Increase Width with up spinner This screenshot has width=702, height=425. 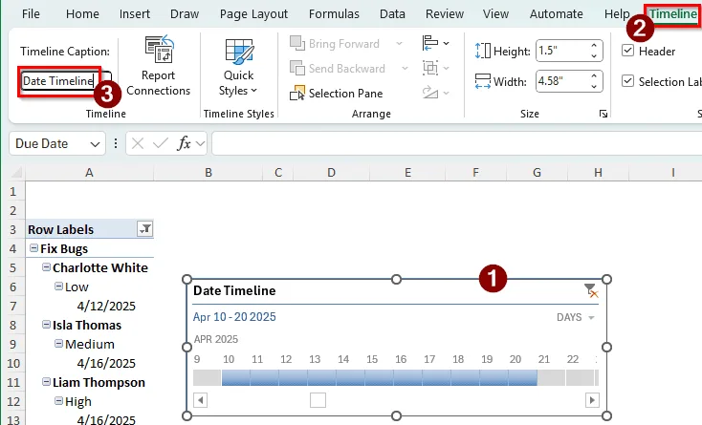click(x=594, y=75)
